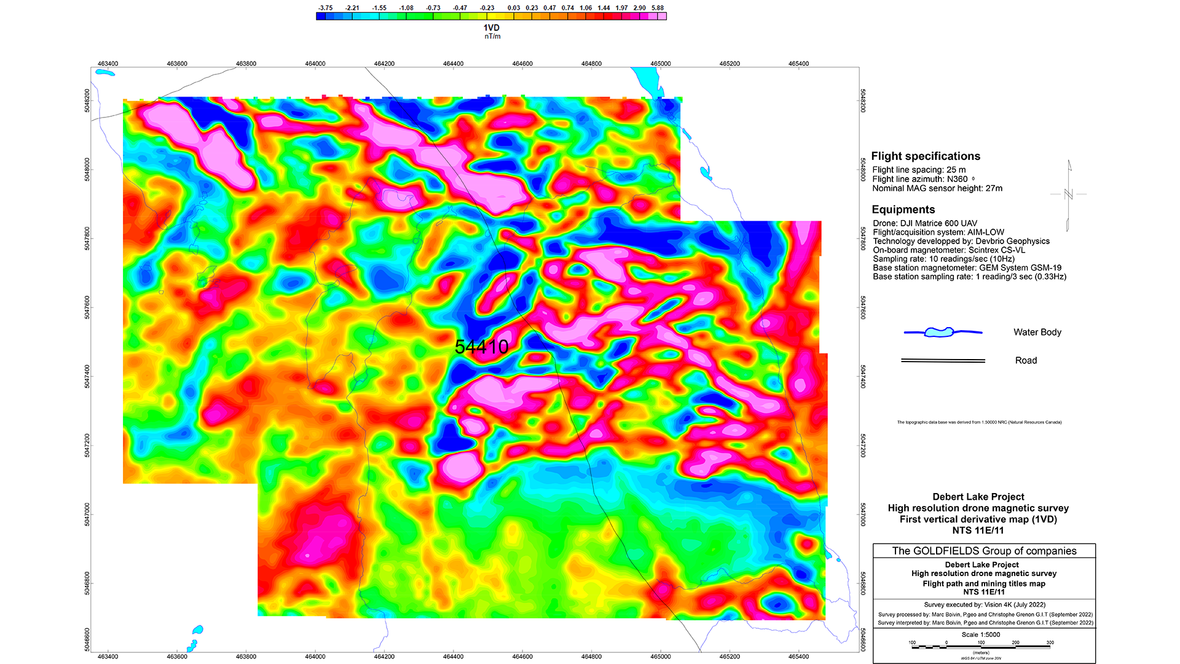This screenshot has height=664, width=1180.
Task: Click the Equipments heading
Action: point(903,210)
